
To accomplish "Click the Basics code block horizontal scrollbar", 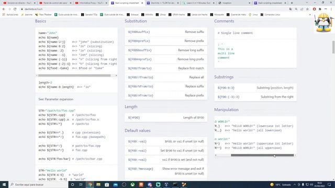I will (74, 75).
